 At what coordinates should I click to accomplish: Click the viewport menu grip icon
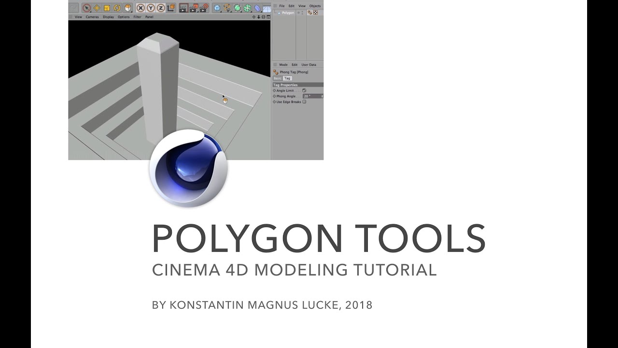[x=70, y=17]
